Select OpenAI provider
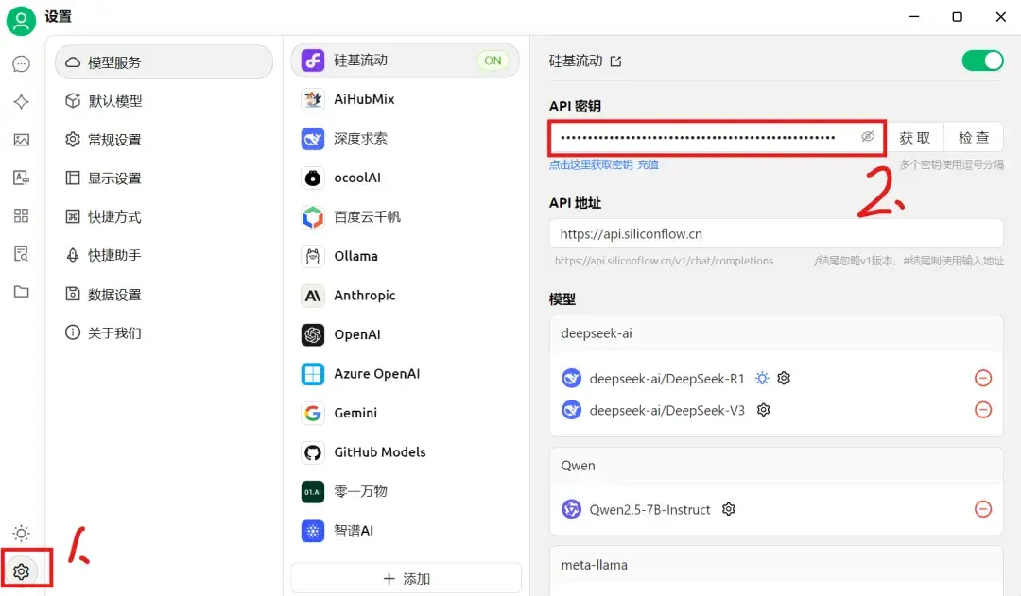The width and height of the screenshot is (1021, 596). coord(405,334)
